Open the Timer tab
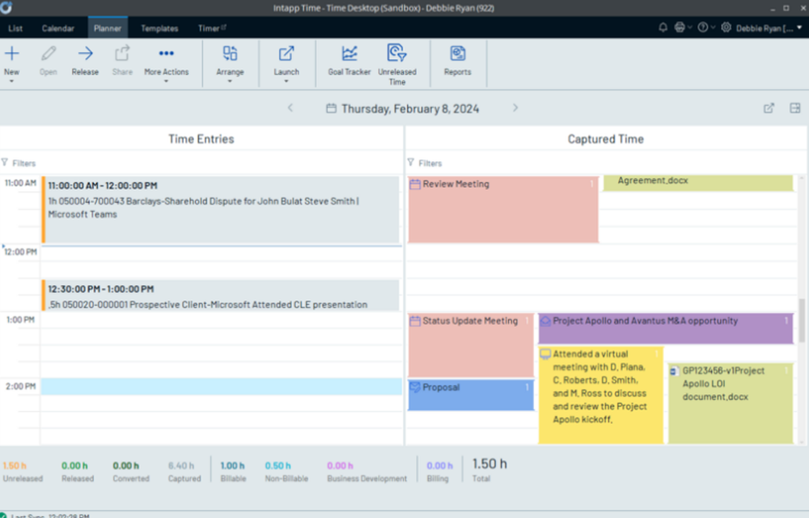This screenshot has width=809, height=518. pyautogui.click(x=212, y=28)
